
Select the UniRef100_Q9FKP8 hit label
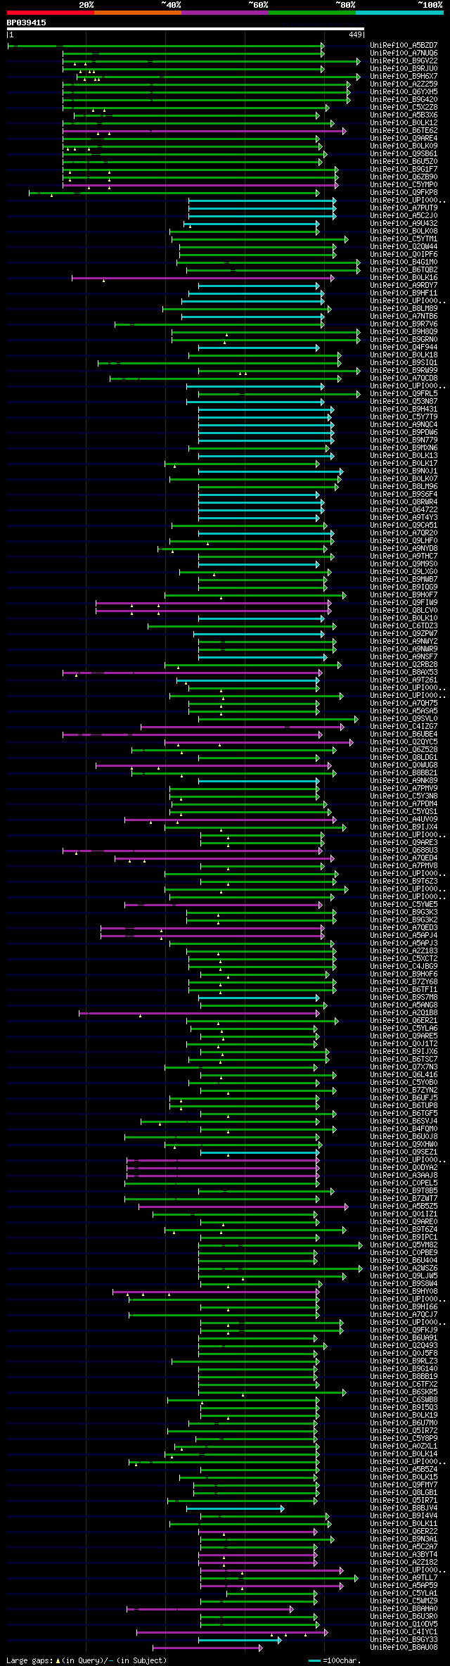pyautogui.click(x=404, y=192)
